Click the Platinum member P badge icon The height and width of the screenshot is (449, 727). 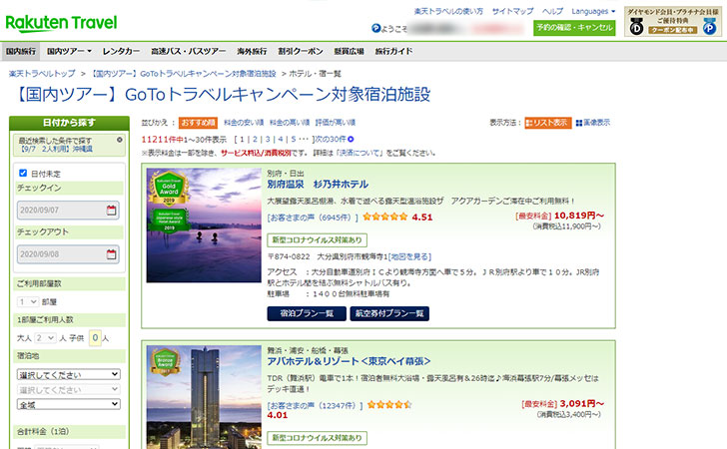(709, 27)
